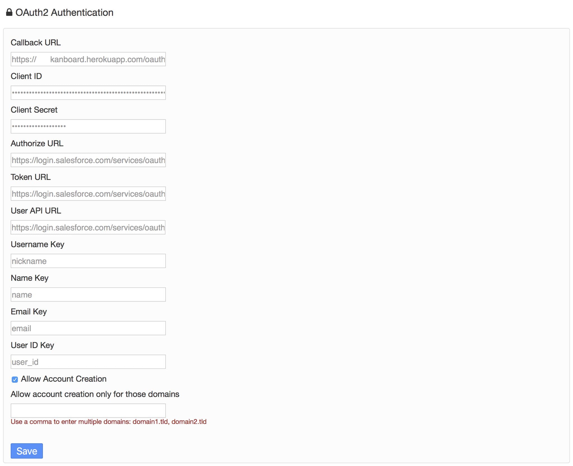Click the Callback URL label

36,42
